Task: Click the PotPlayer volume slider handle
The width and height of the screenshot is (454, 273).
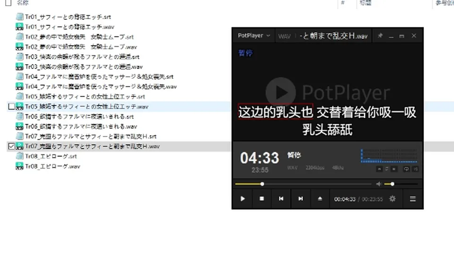Action: [x=393, y=184]
